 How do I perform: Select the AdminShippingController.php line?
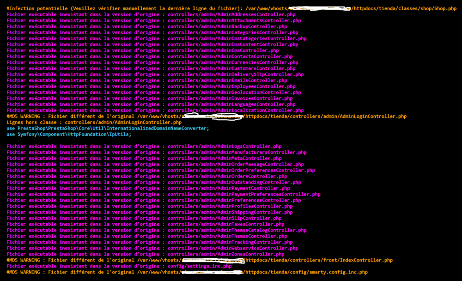click(150, 212)
